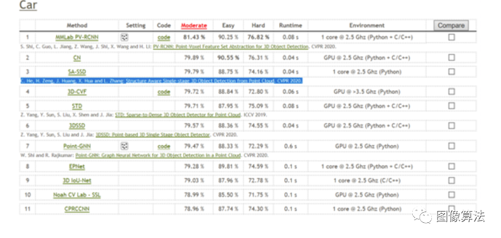Open the SA-SSD method link
This screenshot has height=238, width=501.
coord(77,71)
